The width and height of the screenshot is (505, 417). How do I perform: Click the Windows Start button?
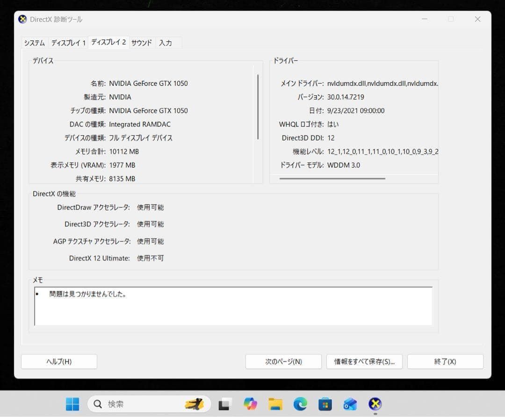point(72,404)
